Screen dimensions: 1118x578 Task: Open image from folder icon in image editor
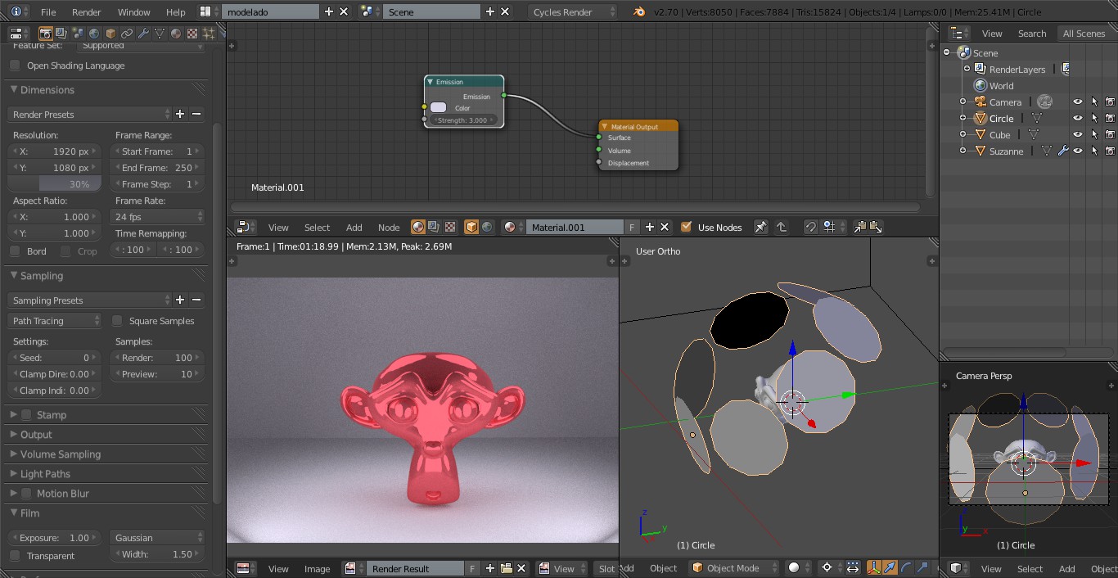click(506, 568)
